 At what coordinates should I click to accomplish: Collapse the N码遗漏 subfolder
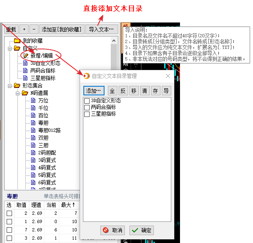click(18, 93)
